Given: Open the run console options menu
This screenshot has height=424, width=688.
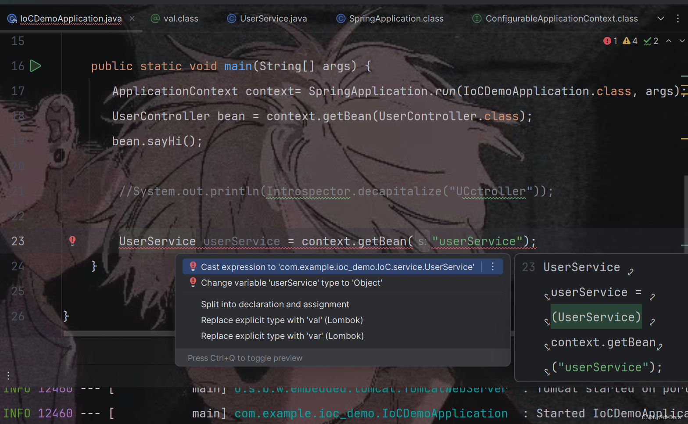Looking at the screenshot, I should click(8, 376).
